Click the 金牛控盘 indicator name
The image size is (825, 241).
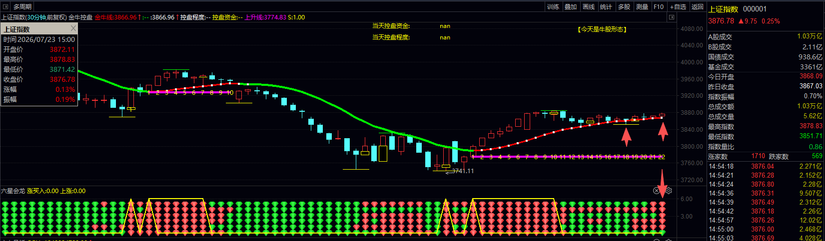80,17
